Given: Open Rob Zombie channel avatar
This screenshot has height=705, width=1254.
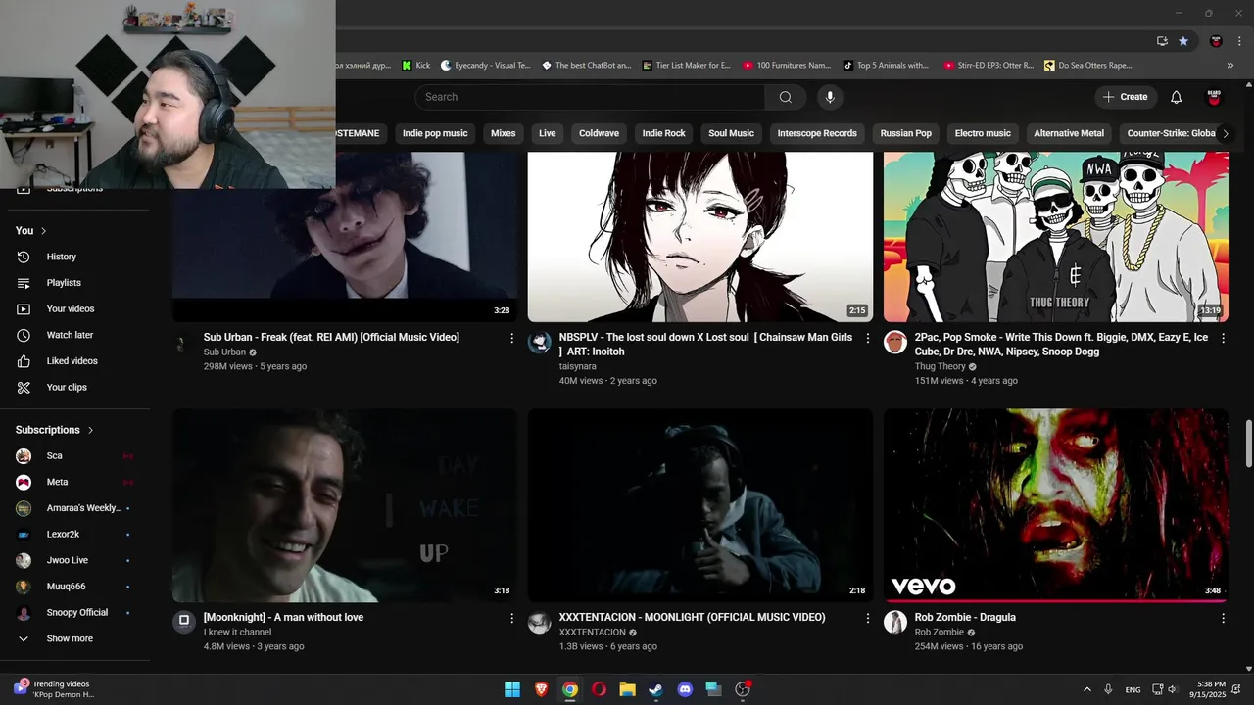Looking at the screenshot, I should pos(894,622).
